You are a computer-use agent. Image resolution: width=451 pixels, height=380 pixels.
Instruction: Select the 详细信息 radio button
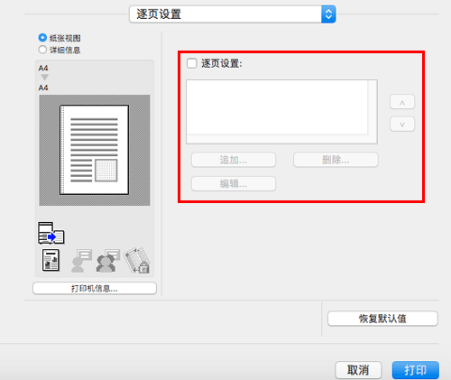pyautogui.click(x=42, y=50)
